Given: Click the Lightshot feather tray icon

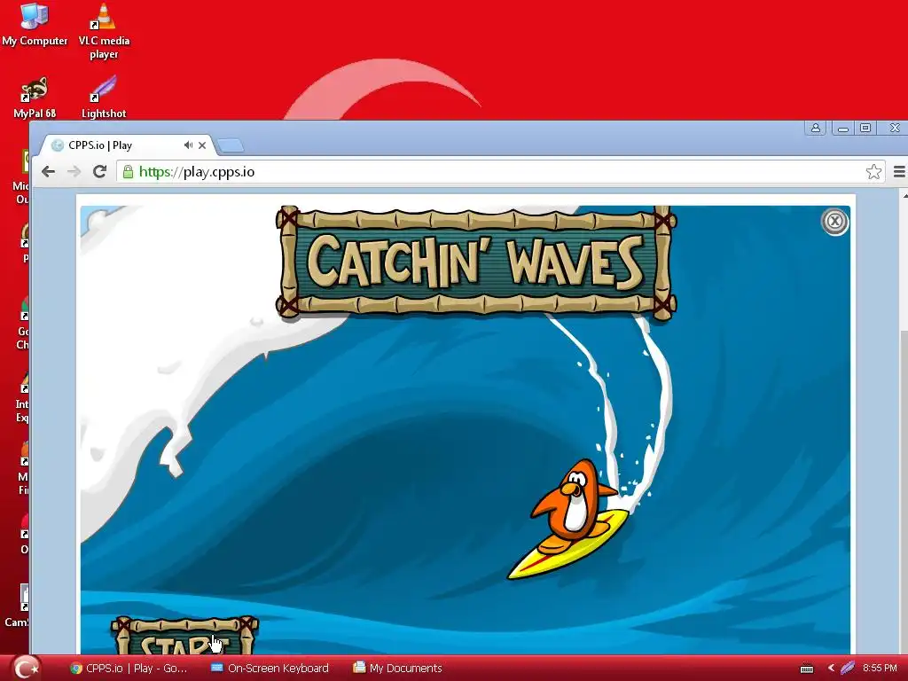Looking at the screenshot, I should pyautogui.click(x=847, y=668).
